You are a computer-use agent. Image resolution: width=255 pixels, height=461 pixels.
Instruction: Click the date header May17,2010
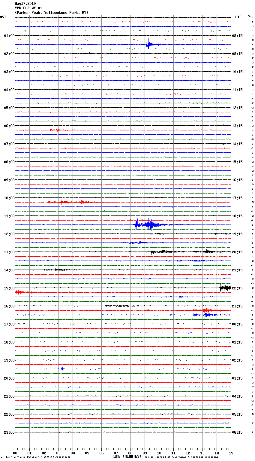point(25,4)
